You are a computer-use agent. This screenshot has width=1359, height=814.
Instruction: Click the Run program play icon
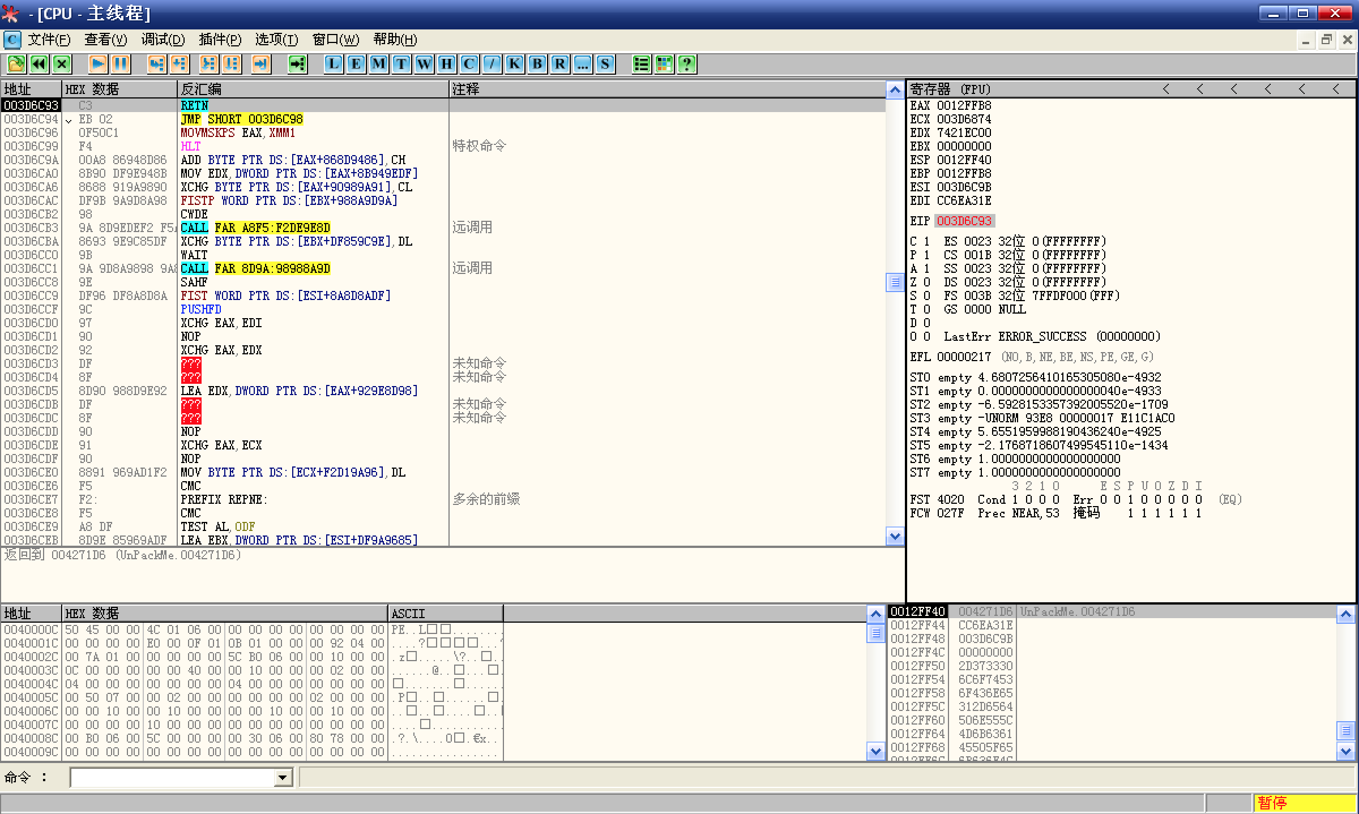[x=97, y=64]
